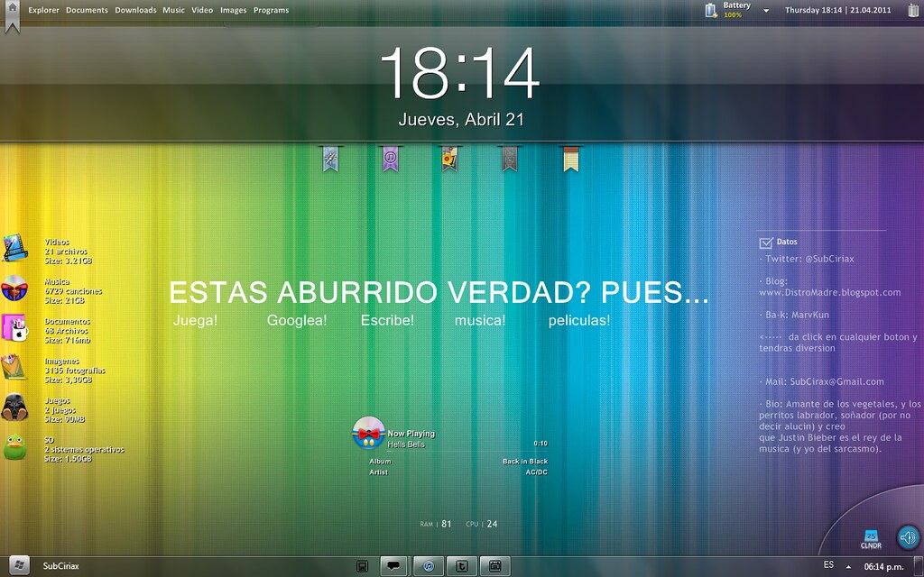This screenshot has width=924, height=577.
Task: Open the SO green duck icon
Action: point(14,447)
